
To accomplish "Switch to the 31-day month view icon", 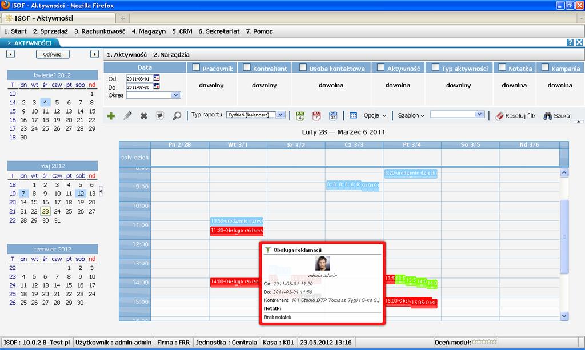I will (333, 116).
